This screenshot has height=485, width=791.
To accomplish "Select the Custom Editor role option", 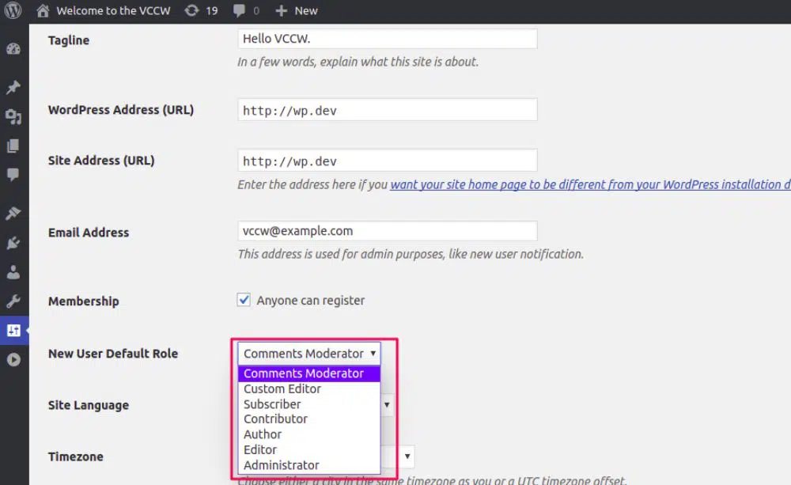I will [282, 388].
